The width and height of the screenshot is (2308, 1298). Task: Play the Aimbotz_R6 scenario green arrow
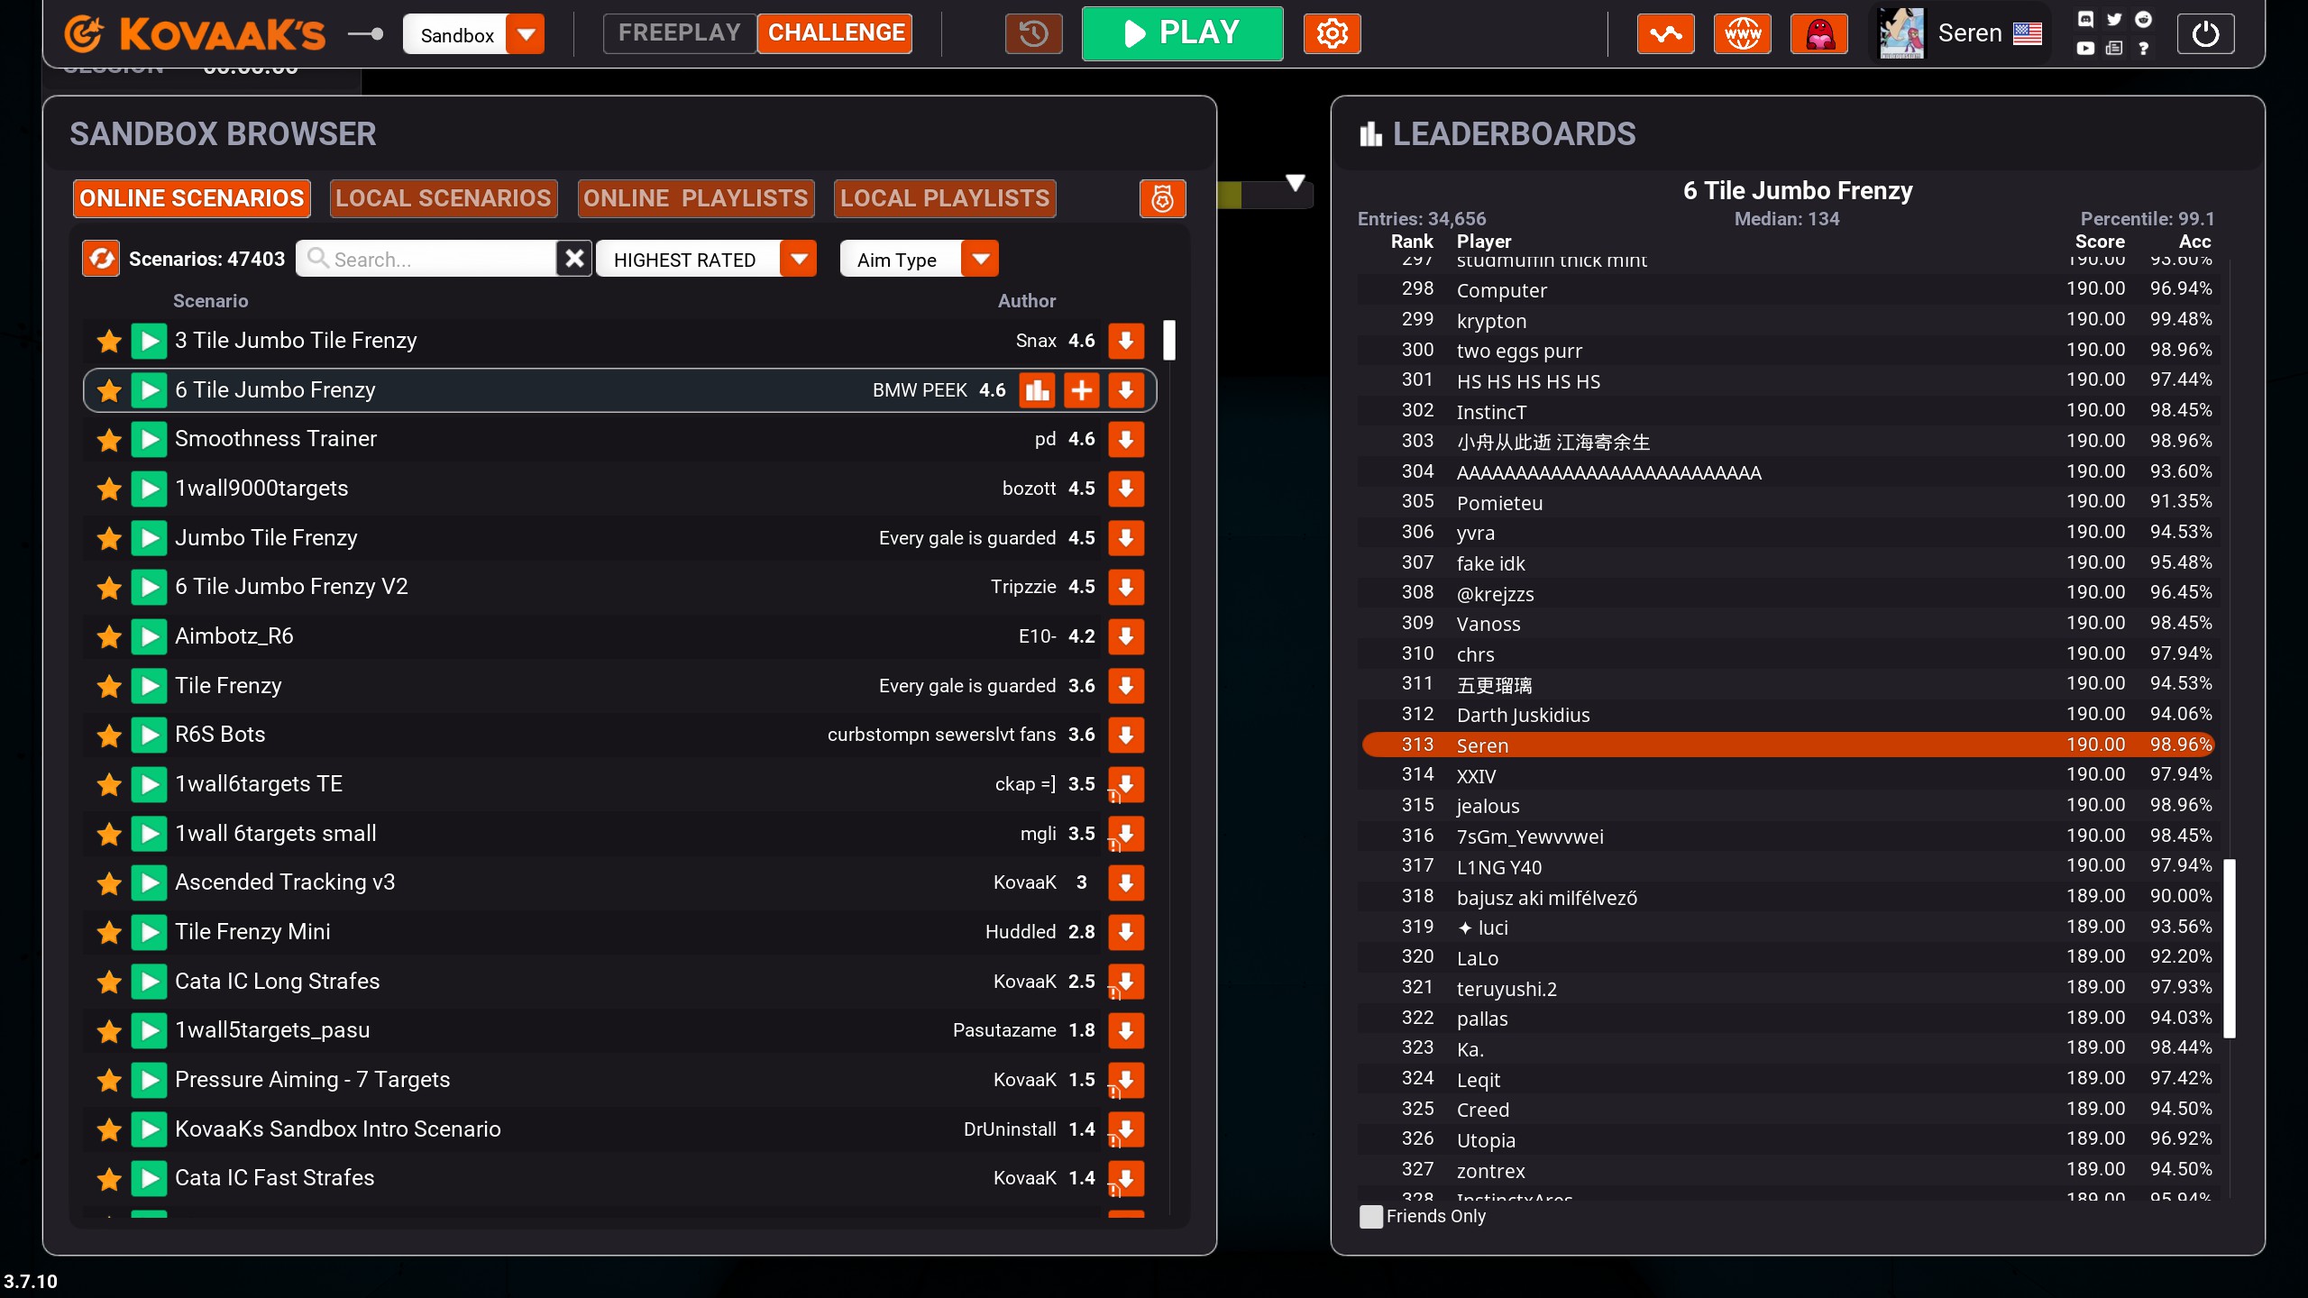149,636
